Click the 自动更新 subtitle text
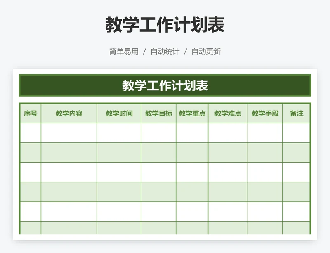The height and width of the screenshot is (253, 330). 206,52
